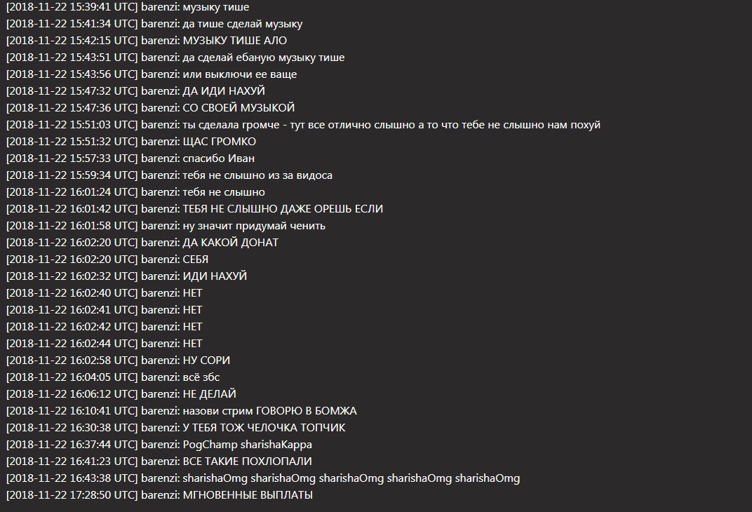Select the message 'ЩАС ГРОМКО'
This screenshot has height=512, width=752.
(x=219, y=142)
